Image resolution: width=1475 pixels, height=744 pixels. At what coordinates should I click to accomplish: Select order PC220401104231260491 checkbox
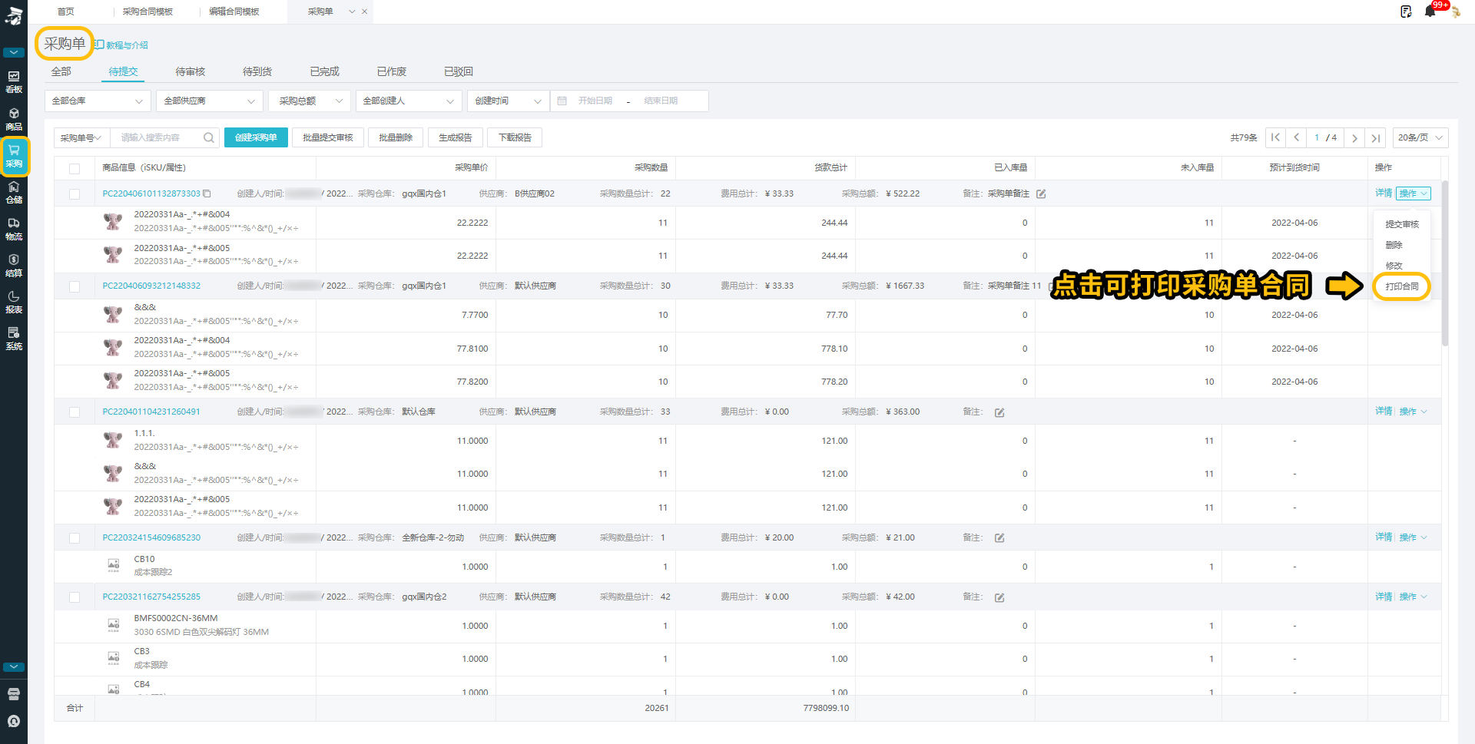click(x=75, y=412)
